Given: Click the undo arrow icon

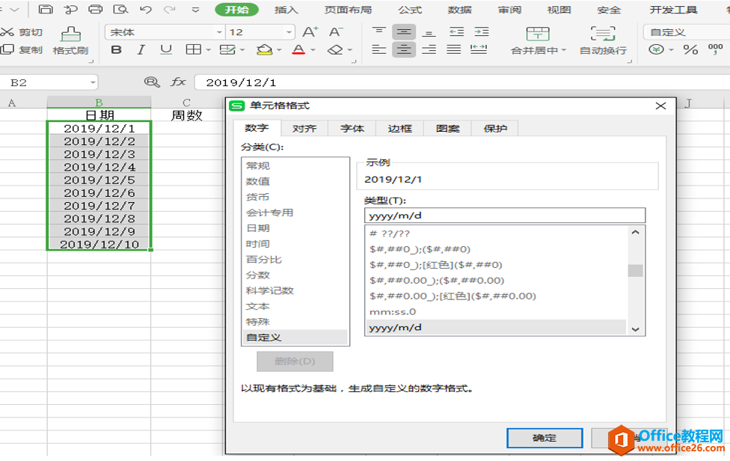Looking at the screenshot, I should pos(146,9).
